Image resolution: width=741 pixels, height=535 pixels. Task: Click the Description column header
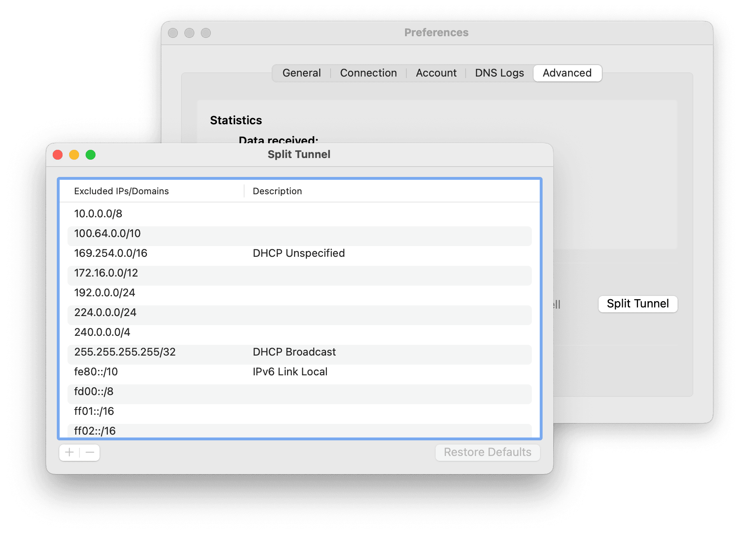(x=277, y=191)
